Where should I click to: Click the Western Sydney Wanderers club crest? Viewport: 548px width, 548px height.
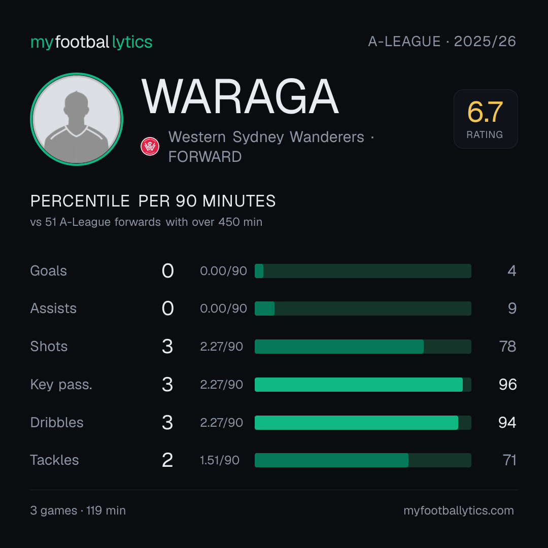coord(150,147)
